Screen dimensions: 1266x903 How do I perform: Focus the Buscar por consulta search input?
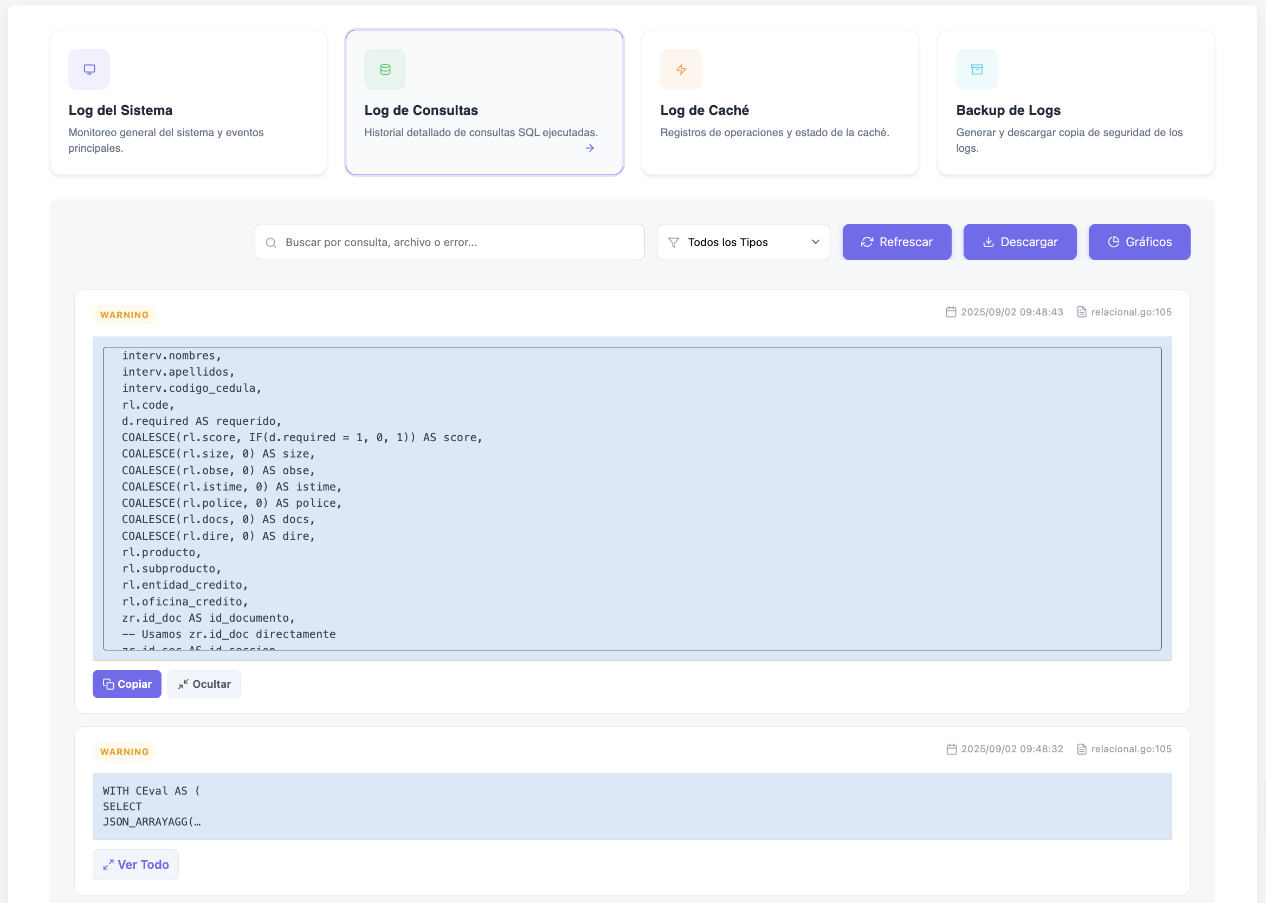coord(456,242)
